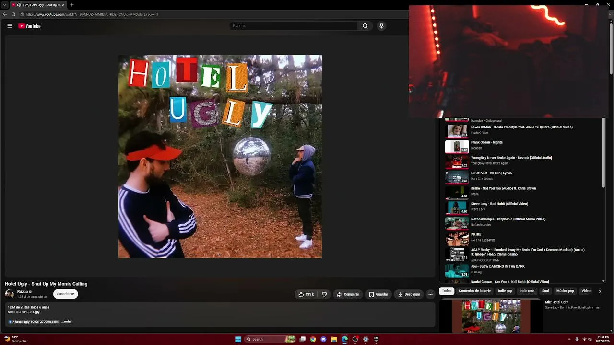The width and height of the screenshot is (614, 345).
Task: Select the Indie pop filter chip
Action: [x=505, y=291]
